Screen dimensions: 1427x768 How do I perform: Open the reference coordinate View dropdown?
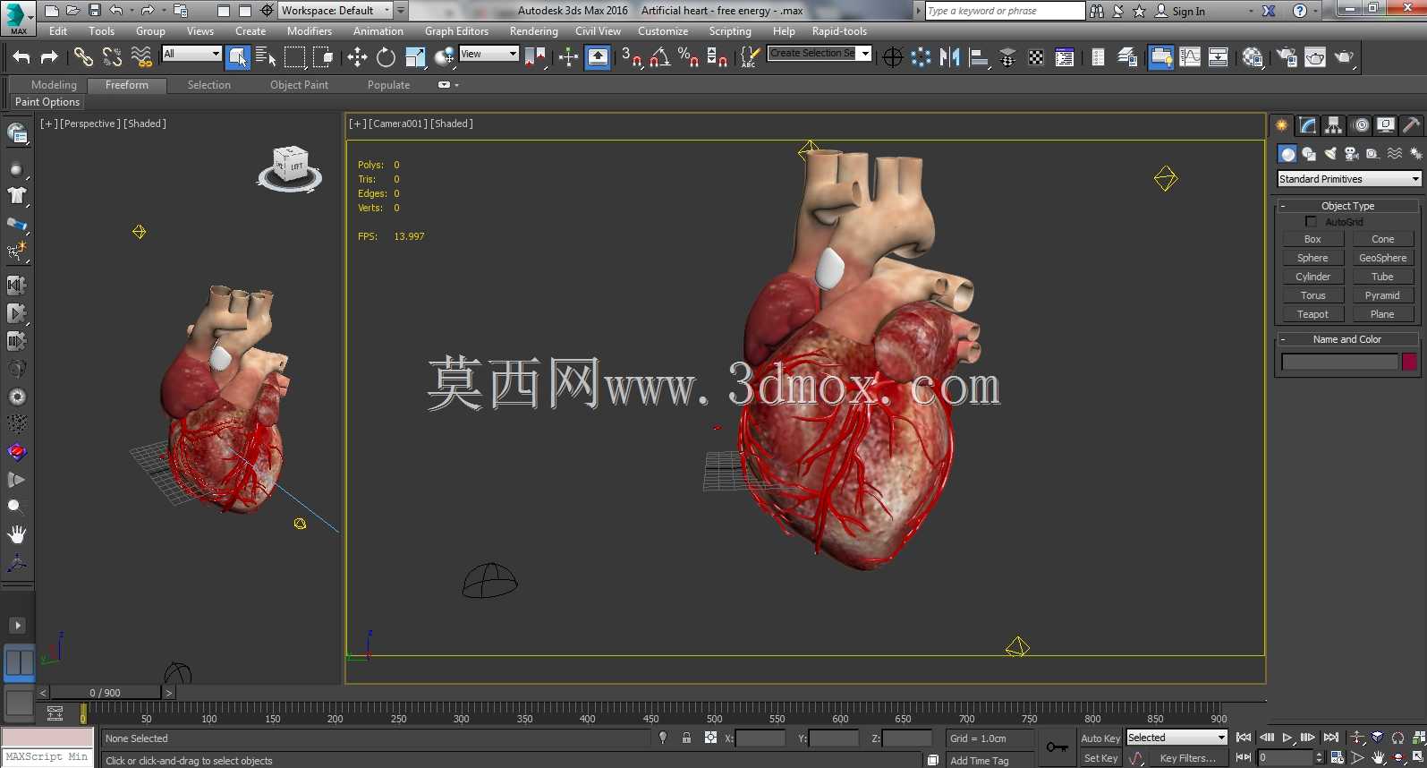488,54
